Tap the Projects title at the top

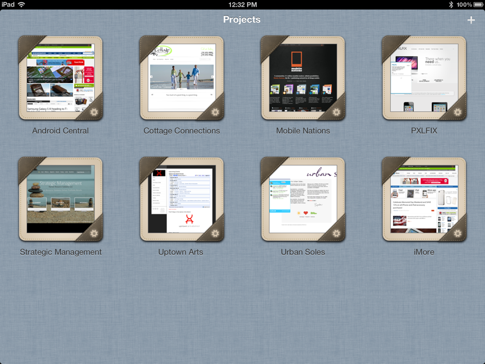(242, 19)
